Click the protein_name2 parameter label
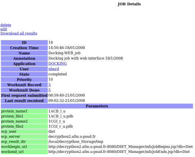 [x=24, y=121]
